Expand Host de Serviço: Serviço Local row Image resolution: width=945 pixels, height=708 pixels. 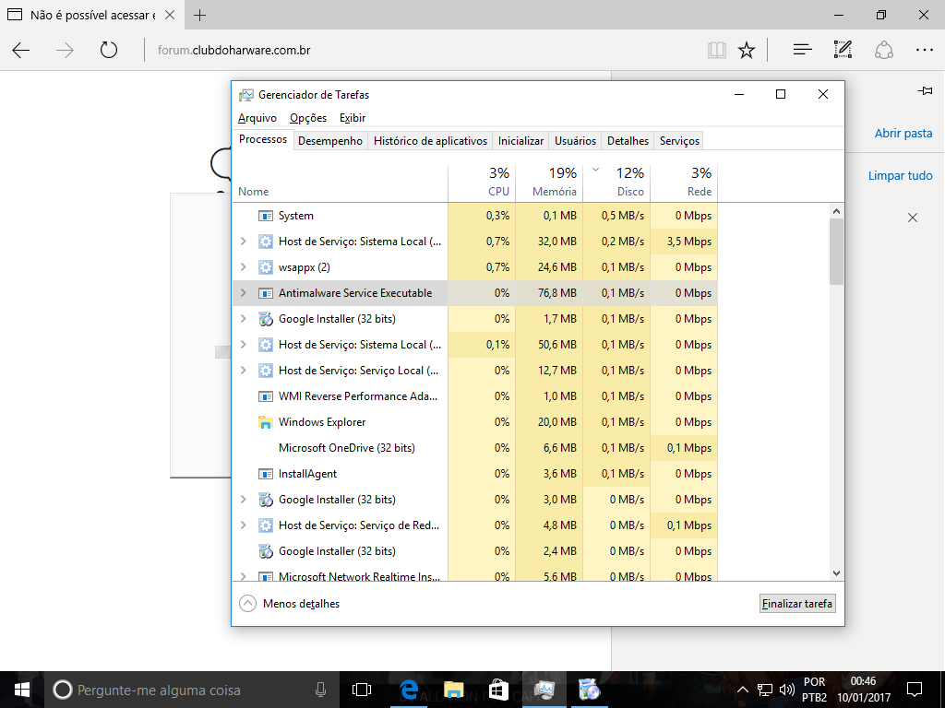click(x=244, y=371)
